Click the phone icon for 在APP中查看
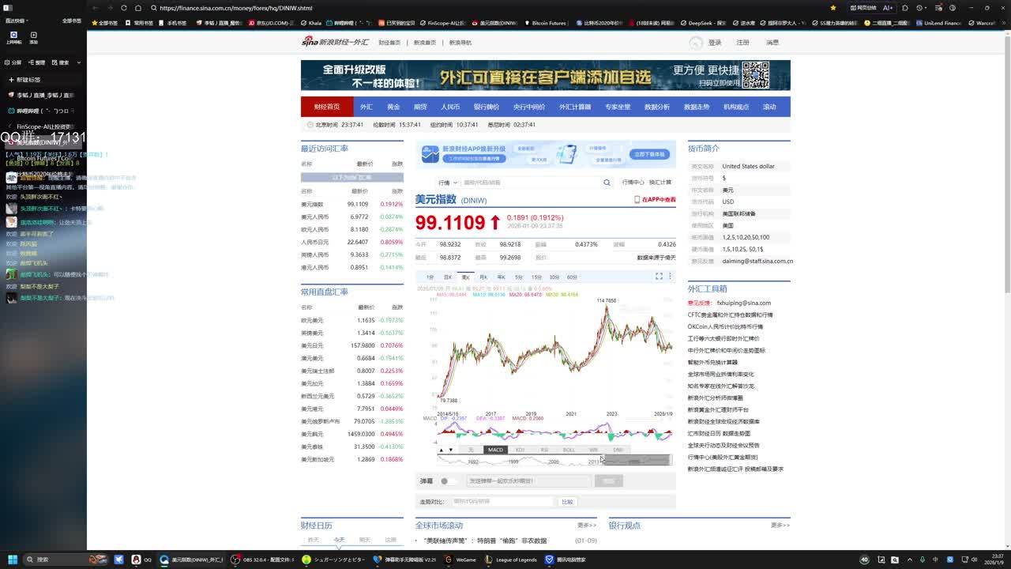Screen dimensions: 1011x569 (x=637, y=200)
